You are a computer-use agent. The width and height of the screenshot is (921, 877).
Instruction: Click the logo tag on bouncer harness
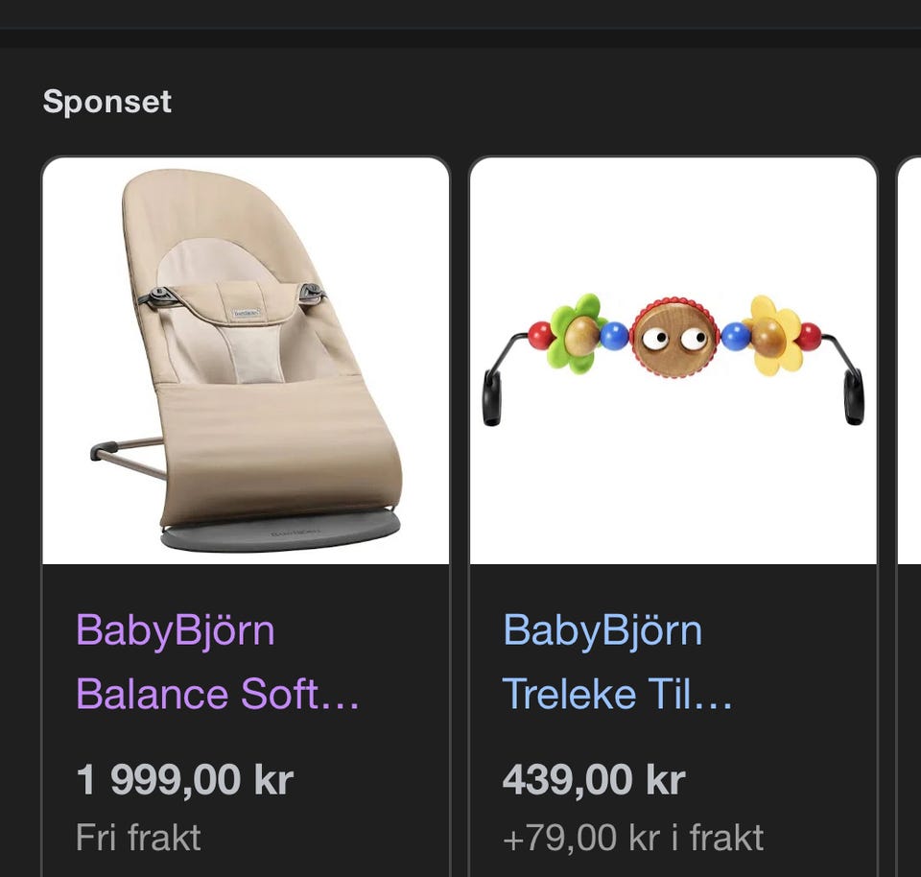[x=246, y=313]
